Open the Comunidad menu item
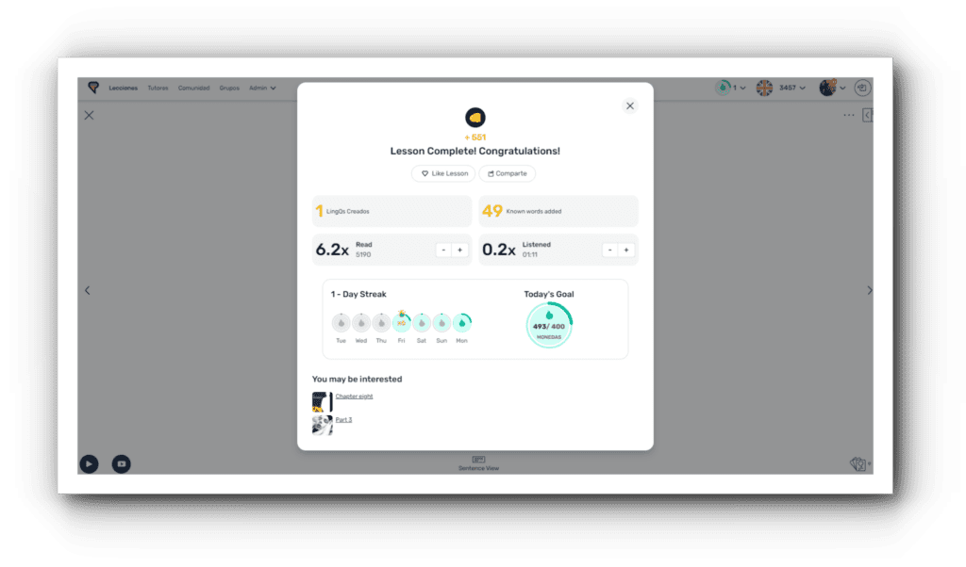The image size is (966, 567). tap(193, 88)
